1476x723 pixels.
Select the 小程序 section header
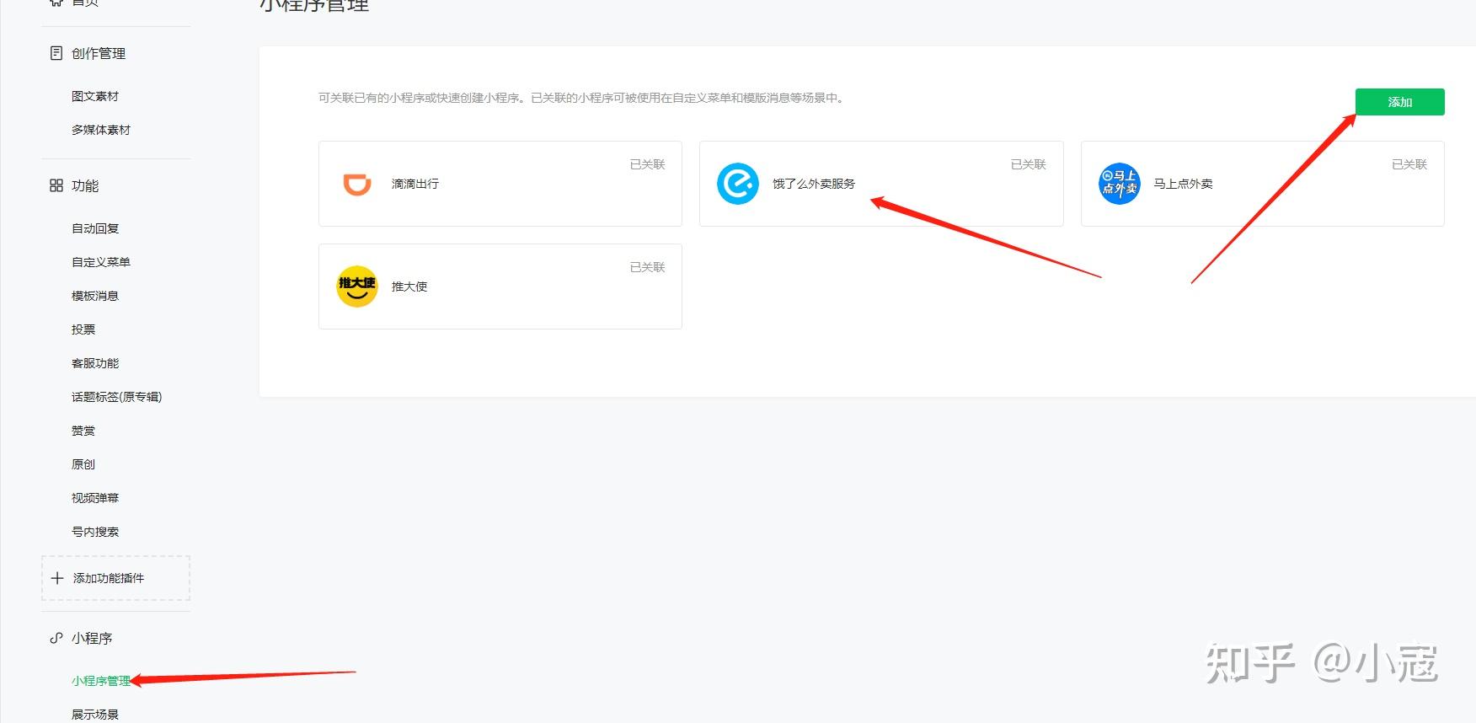[92, 638]
